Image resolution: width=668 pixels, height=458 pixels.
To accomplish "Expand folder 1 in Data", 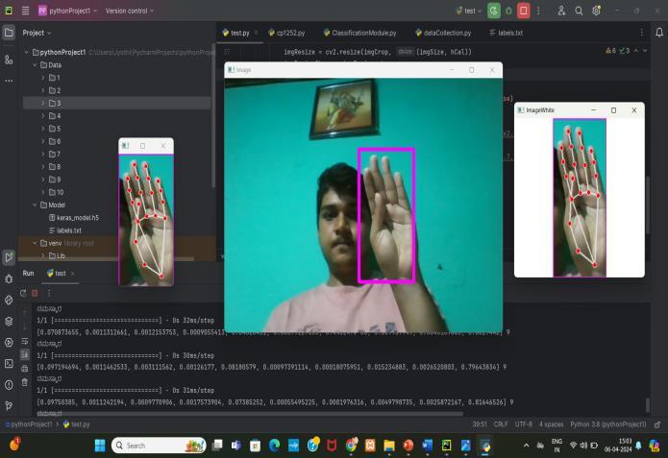I will [43, 78].
